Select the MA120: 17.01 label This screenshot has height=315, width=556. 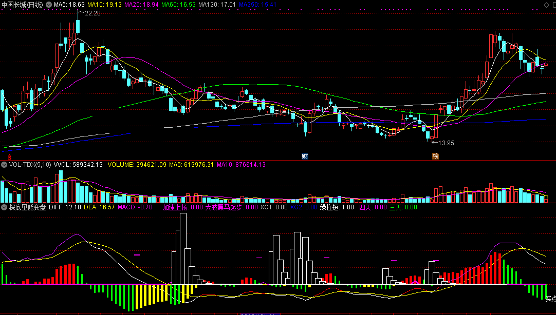[217, 5]
